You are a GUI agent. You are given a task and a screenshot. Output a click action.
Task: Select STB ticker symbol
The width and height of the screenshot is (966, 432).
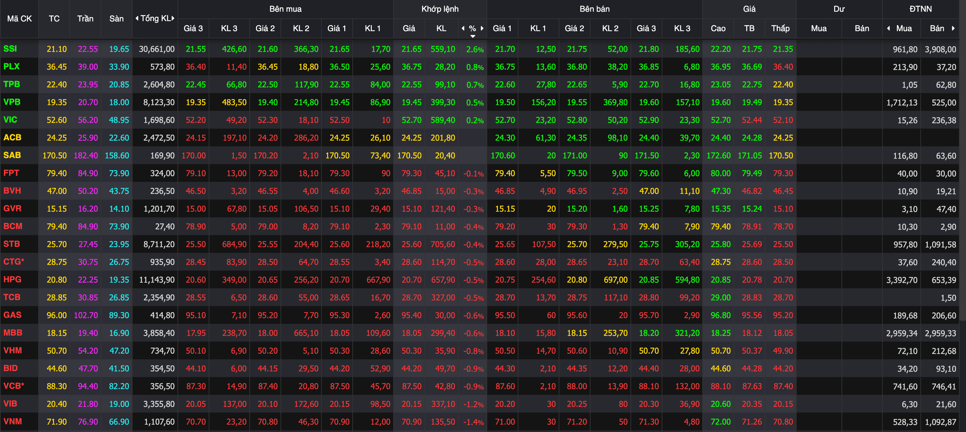click(x=12, y=244)
